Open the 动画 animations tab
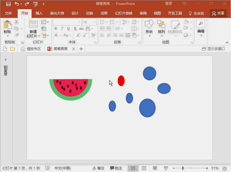The image size is (231, 172). [104, 13]
